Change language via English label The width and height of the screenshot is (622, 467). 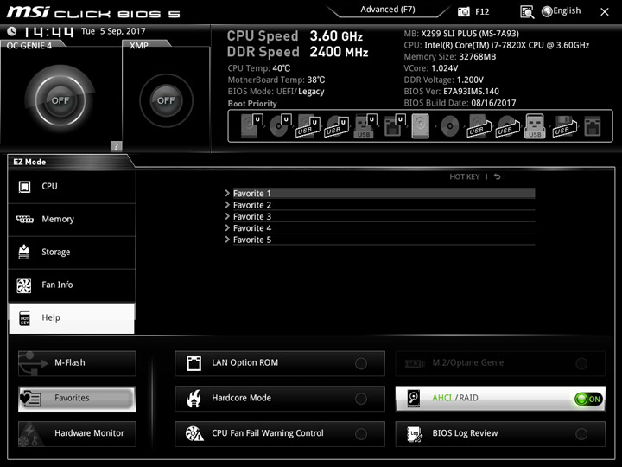567,10
